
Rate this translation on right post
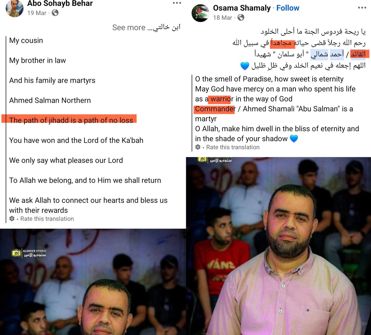tap(233, 147)
